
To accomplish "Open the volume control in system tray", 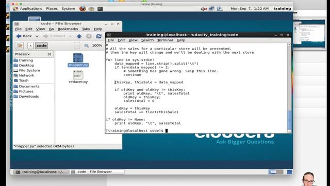I will click(x=204, y=9).
